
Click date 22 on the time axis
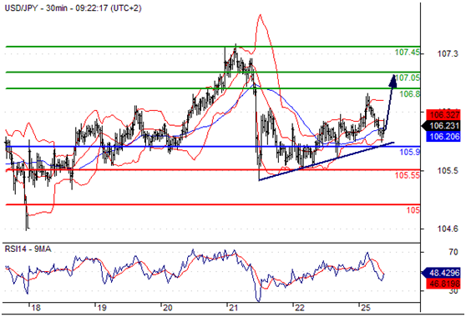pyautogui.click(x=300, y=308)
